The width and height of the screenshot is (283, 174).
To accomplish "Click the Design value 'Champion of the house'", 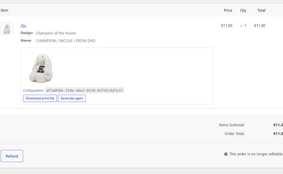I will click(56, 33).
